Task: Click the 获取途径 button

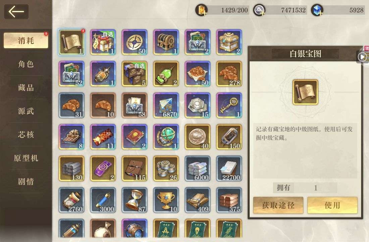Action: (278, 205)
